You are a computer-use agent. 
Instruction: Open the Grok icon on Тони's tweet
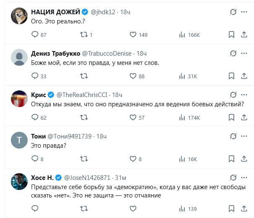233,136
